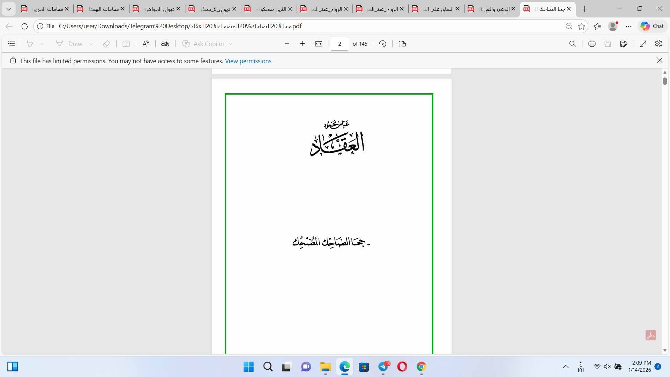Open Windows Search from taskbar
Viewport: 670px width, 377px height.
[268, 367]
